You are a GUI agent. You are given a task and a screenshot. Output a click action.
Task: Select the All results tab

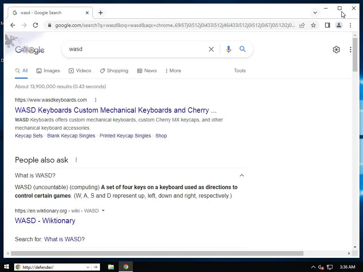21,71
